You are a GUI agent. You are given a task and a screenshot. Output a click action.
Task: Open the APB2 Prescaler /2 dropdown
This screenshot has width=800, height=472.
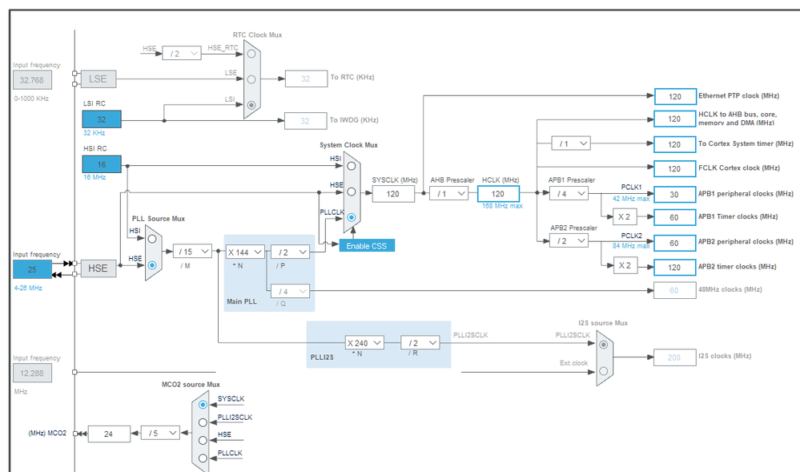click(569, 240)
